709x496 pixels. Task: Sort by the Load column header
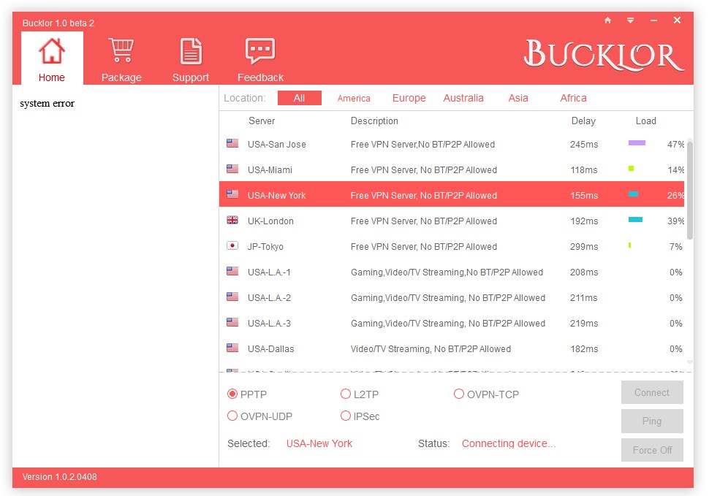(x=645, y=121)
